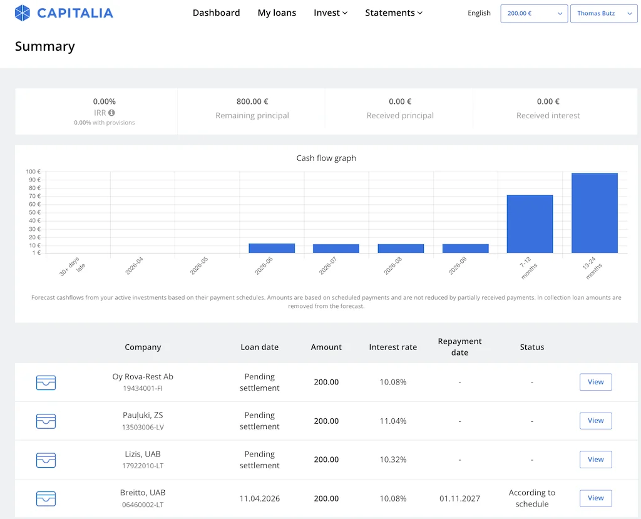View the Lizis, UAB loan details

tap(595, 460)
